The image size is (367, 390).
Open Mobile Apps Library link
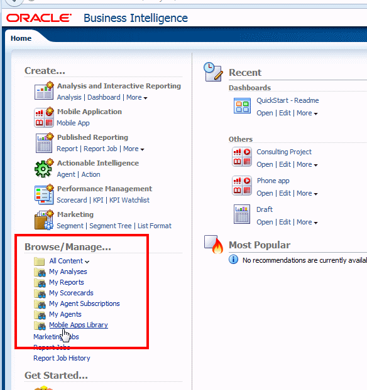tap(79, 325)
